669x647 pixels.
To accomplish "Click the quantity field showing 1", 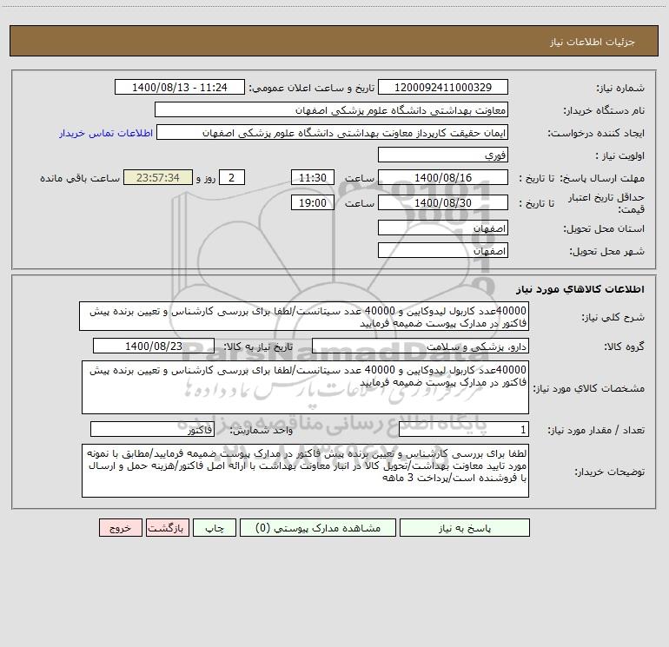I will (464, 430).
